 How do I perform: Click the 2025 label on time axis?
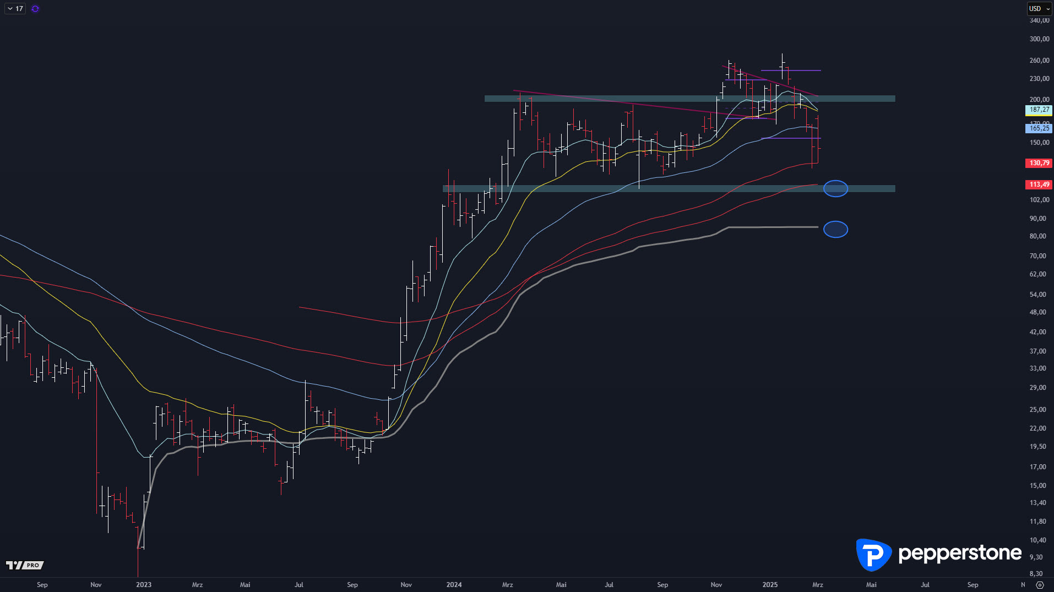tap(770, 585)
